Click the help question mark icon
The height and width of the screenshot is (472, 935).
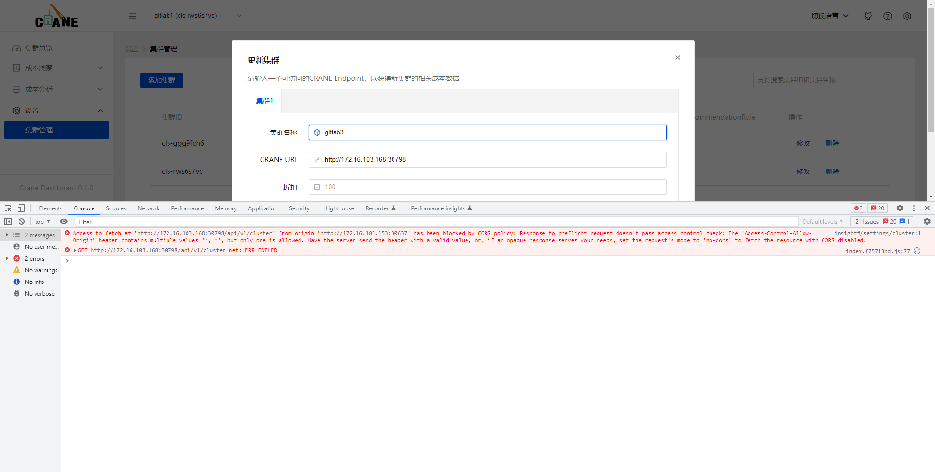(888, 16)
